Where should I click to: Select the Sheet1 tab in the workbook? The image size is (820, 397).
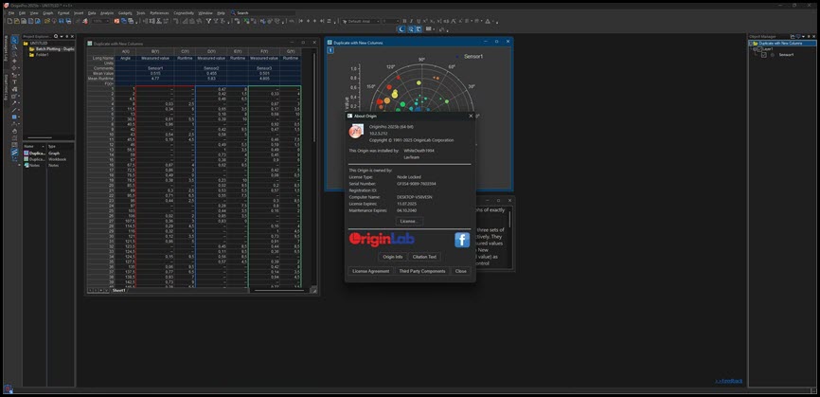point(119,290)
